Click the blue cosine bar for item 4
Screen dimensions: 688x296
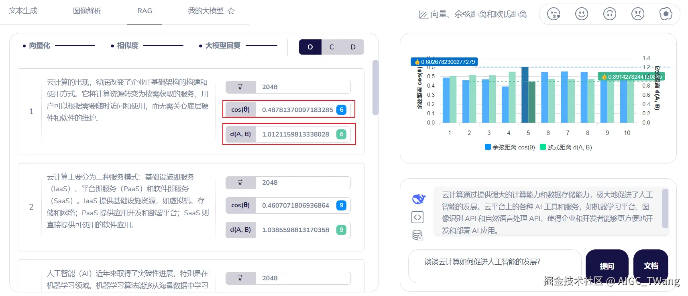click(505, 104)
